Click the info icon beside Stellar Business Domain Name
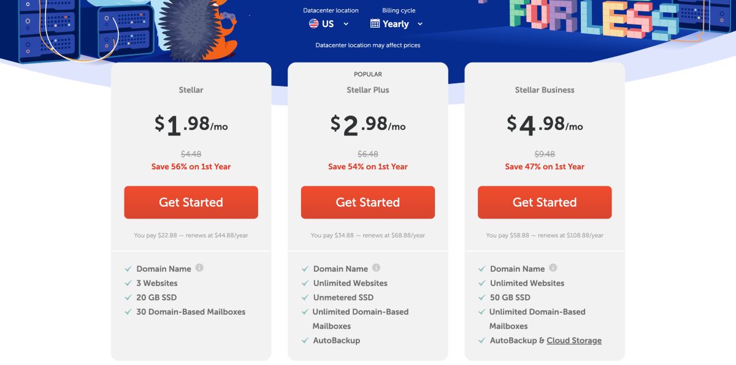736x365 pixels. [553, 268]
